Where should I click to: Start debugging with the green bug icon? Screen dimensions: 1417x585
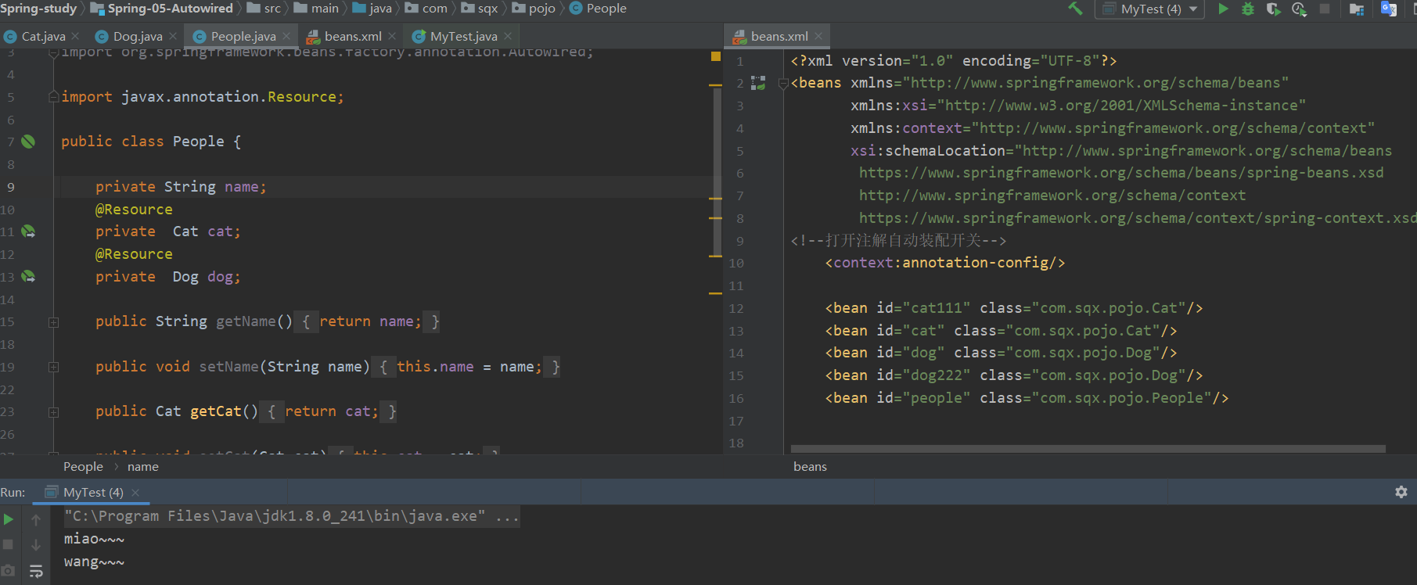coord(1248,9)
